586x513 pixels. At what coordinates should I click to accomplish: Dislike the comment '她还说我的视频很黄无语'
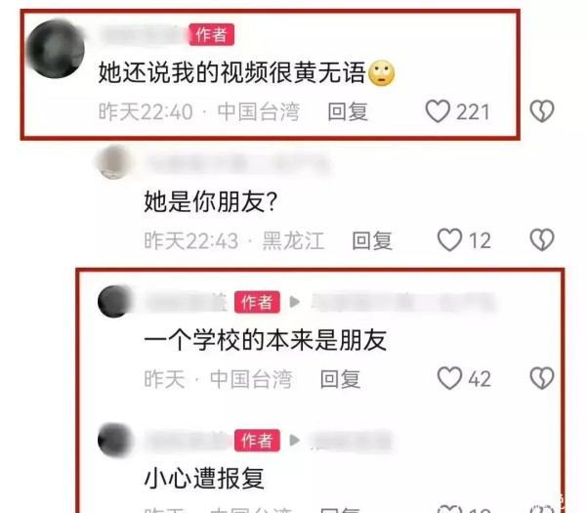tap(542, 111)
